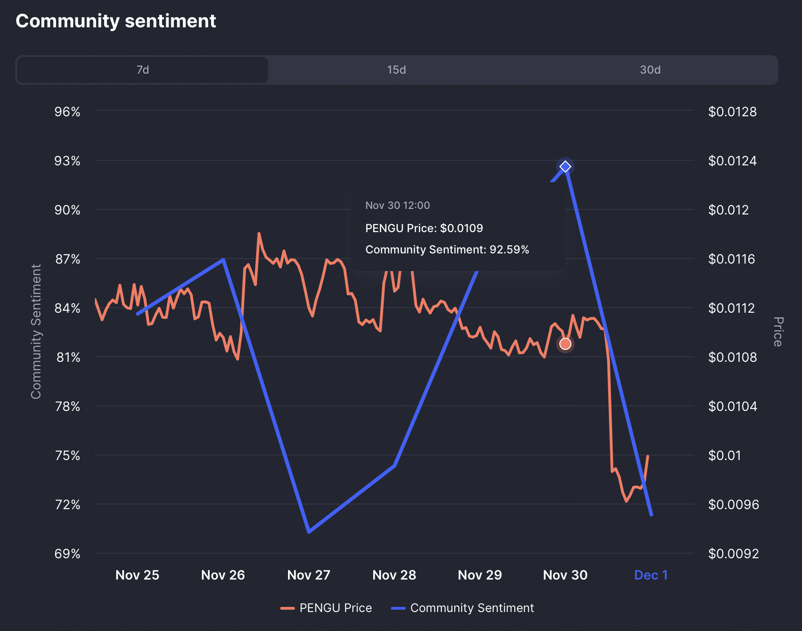Click the Nov 28 date label
Viewport: 802px width, 631px height.
[394, 575]
